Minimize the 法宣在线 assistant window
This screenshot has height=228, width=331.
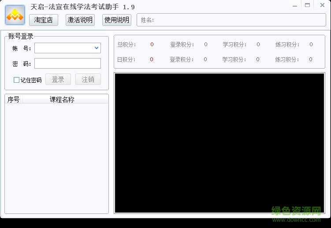pos(295,6)
